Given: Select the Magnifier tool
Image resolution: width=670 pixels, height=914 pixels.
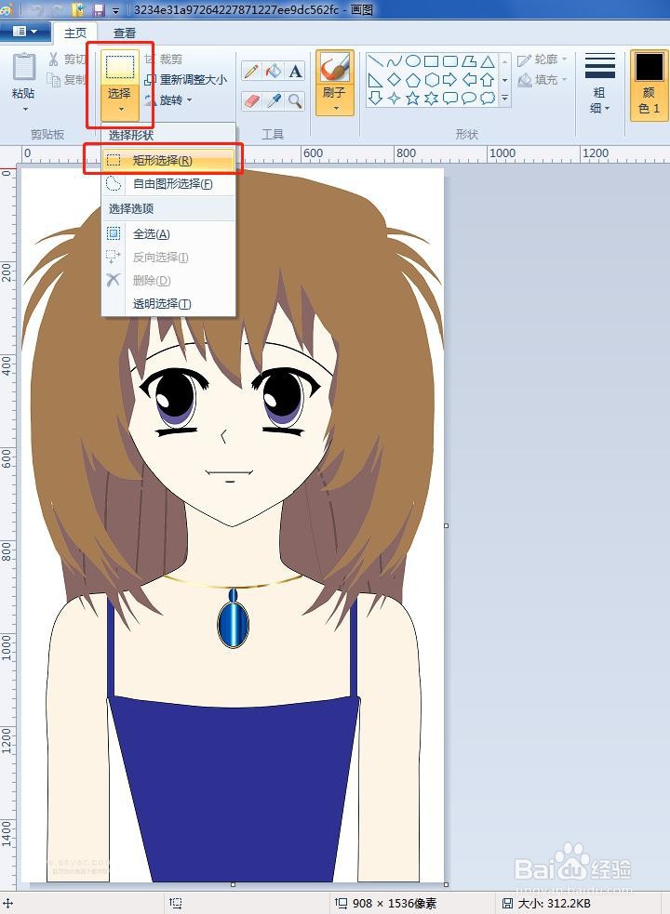Looking at the screenshot, I should 295,100.
